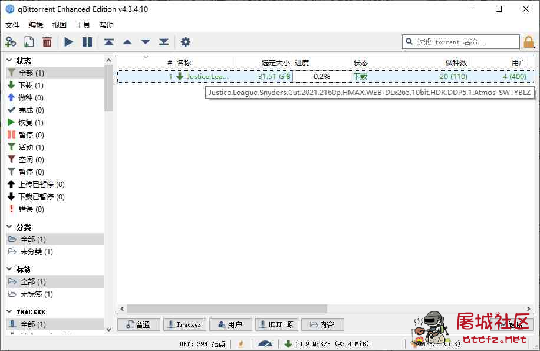Move torrent down in queue
This screenshot has height=351, width=540.
pyautogui.click(x=146, y=42)
